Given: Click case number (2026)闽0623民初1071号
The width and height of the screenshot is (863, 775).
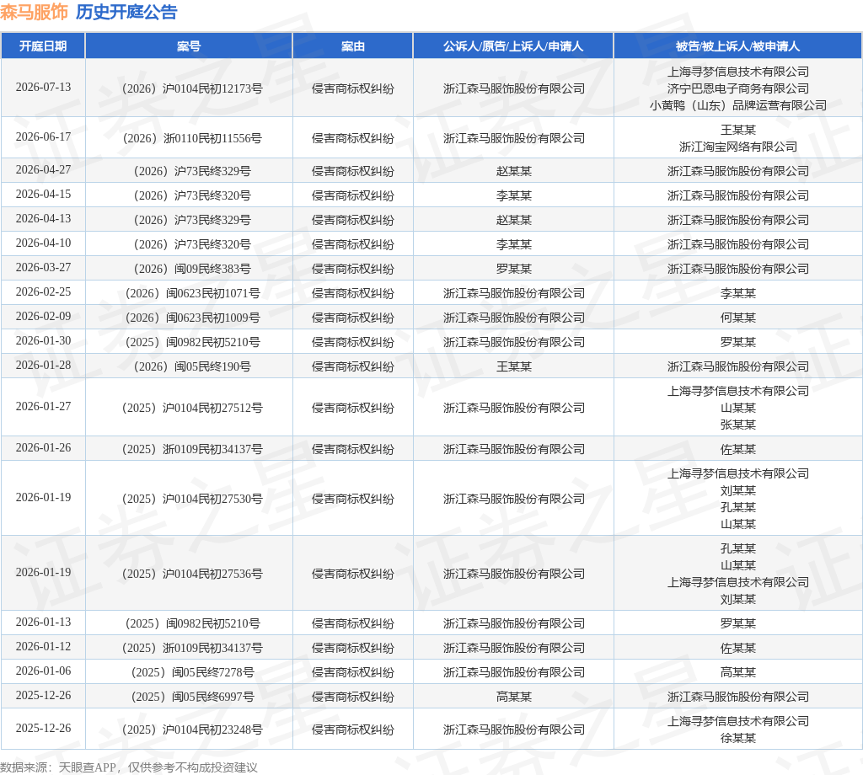Looking at the screenshot, I should point(192,293).
